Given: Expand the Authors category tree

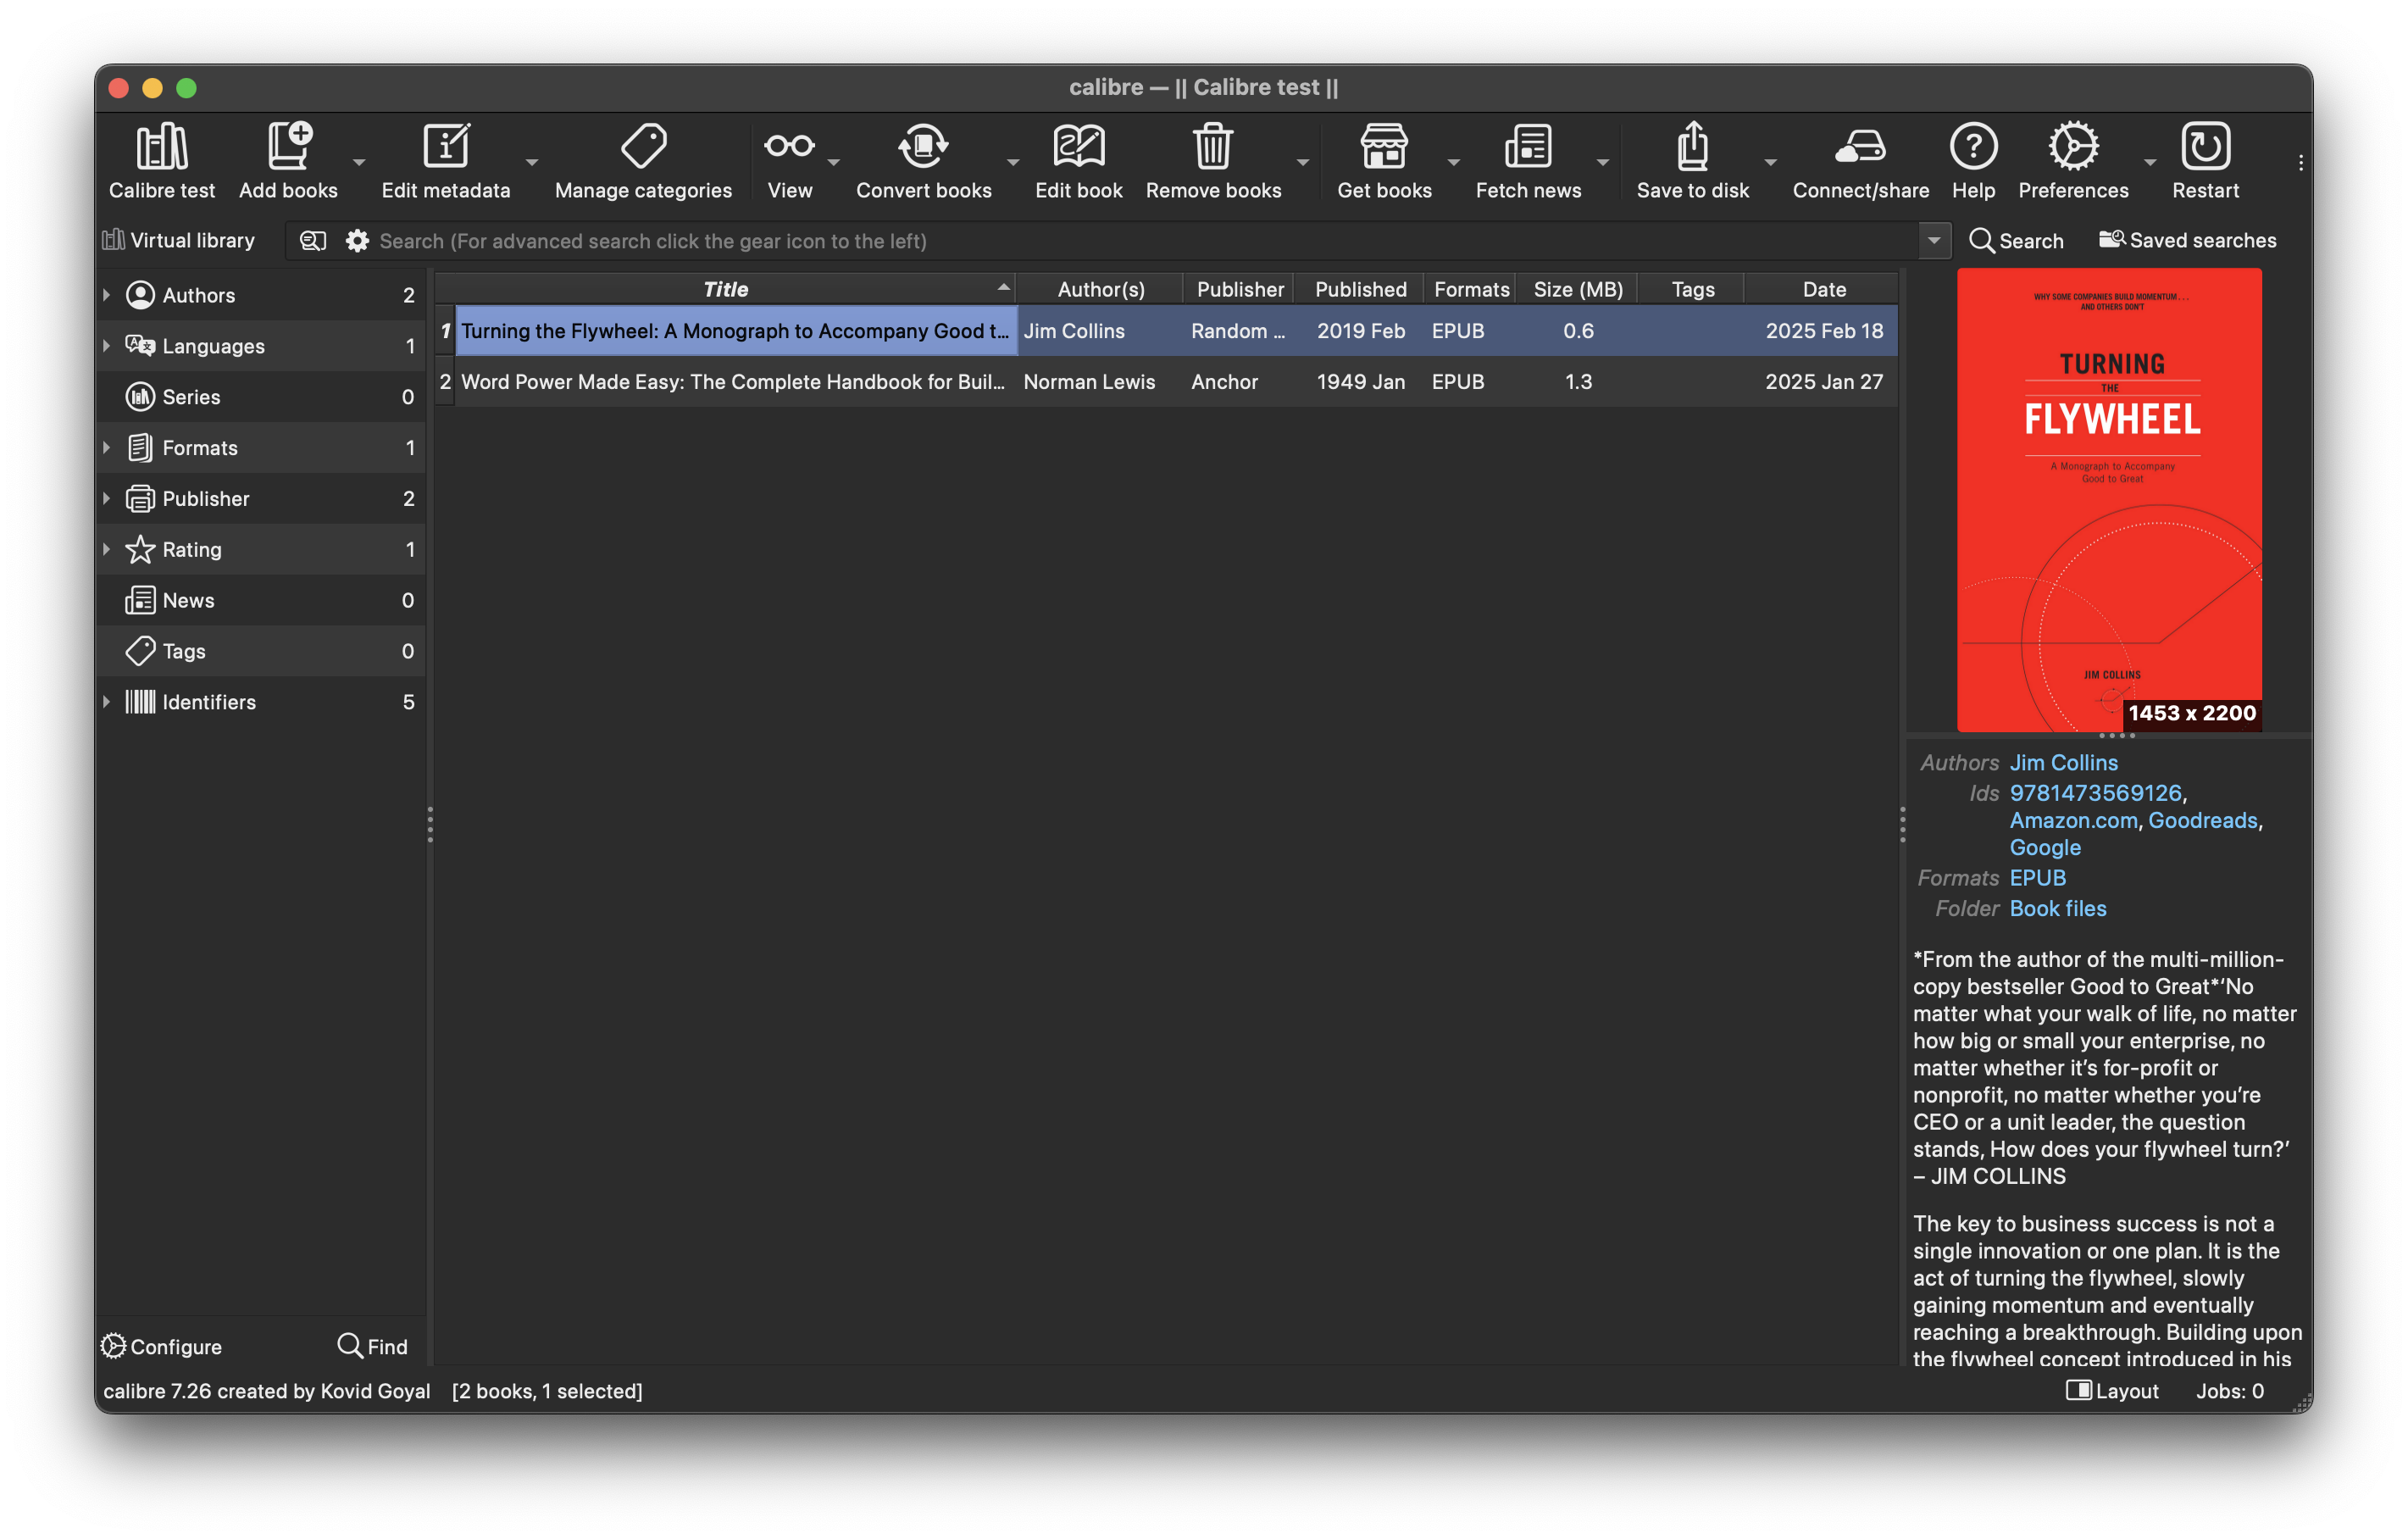Looking at the screenshot, I should point(107,295).
